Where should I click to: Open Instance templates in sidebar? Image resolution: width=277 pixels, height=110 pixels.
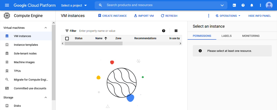click(x=26, y=45)
